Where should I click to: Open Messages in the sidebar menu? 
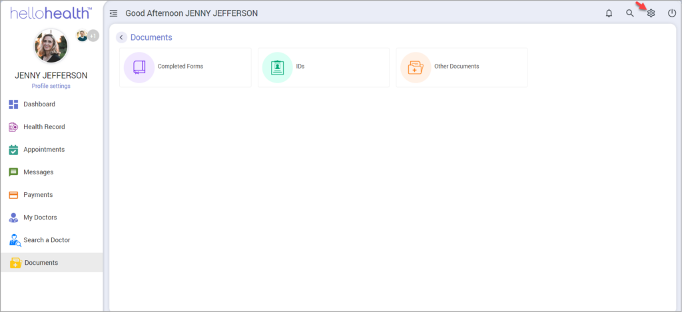[38, 172]
